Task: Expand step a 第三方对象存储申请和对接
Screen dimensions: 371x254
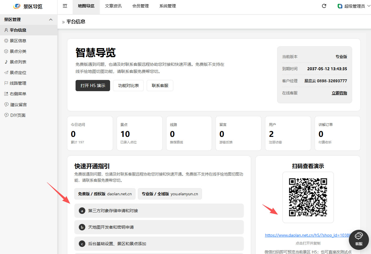Action: pyautogui.click(x=159, y=211)
